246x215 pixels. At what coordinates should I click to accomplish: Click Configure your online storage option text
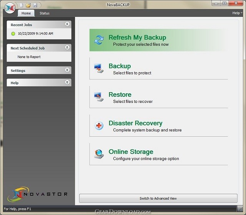pos(146,159)
